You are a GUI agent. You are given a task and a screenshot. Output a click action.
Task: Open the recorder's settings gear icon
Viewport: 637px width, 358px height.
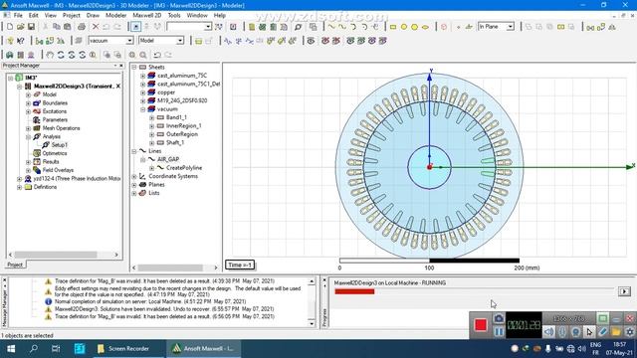pyautogui.click(x=630, y=331)
